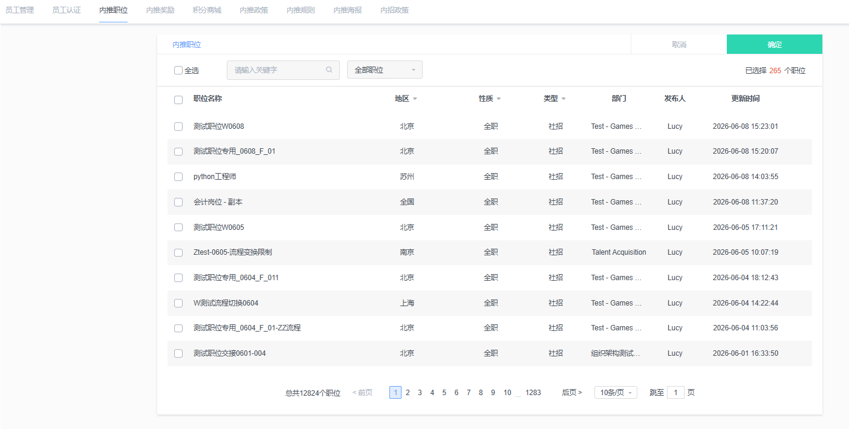This screenshot has width=849, height=429.
Task: Click the 内推职位 panel title link
Action: [187, 45]
